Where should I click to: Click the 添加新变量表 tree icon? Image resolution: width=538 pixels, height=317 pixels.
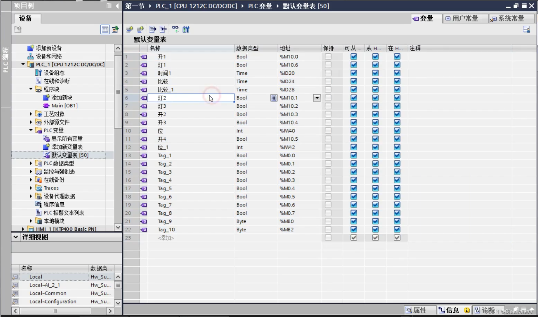[46, 147]
